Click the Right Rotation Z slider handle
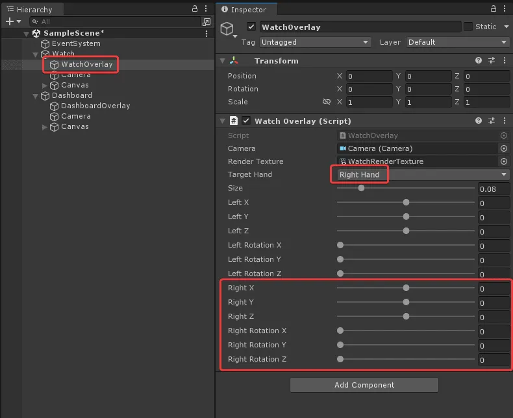This screenshot has height=418, width=513. [x=340, y=359]
